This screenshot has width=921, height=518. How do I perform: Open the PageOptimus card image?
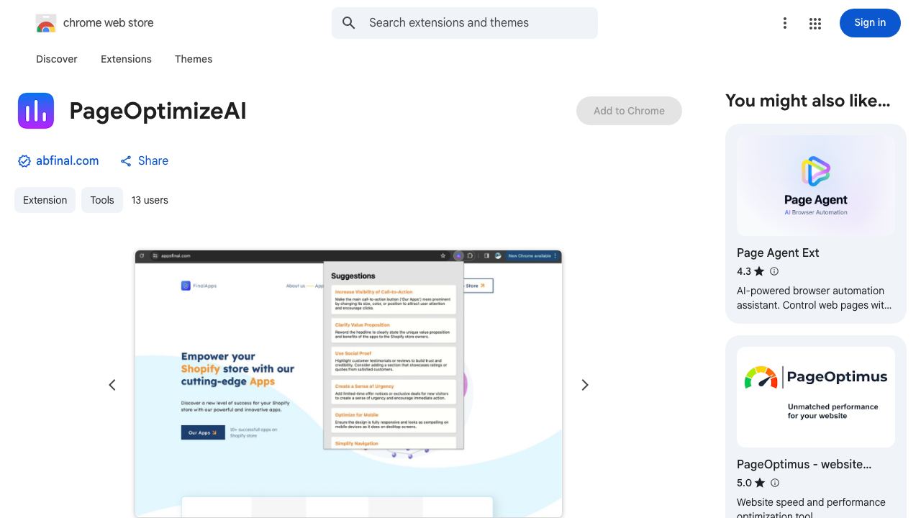[x=816, y=397]
